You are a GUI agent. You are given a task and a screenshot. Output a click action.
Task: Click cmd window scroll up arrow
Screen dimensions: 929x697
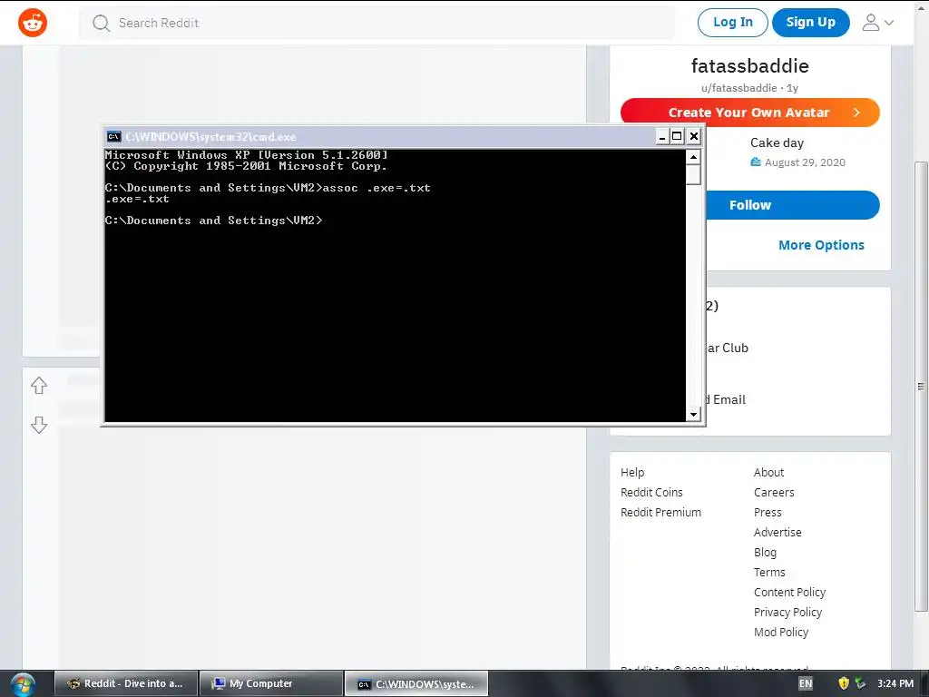[x=693, y=157]
